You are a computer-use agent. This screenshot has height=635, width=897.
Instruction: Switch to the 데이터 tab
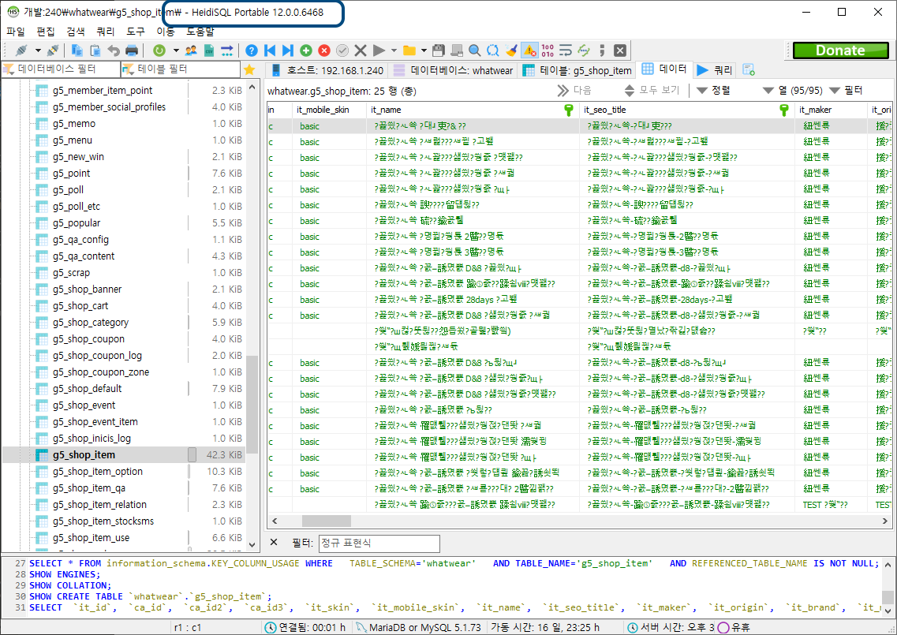[x=664, y=69]
